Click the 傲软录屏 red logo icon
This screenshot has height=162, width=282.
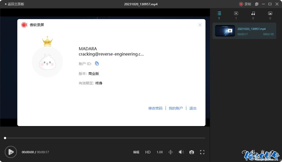pyautogui.click(x=24, y=25)
